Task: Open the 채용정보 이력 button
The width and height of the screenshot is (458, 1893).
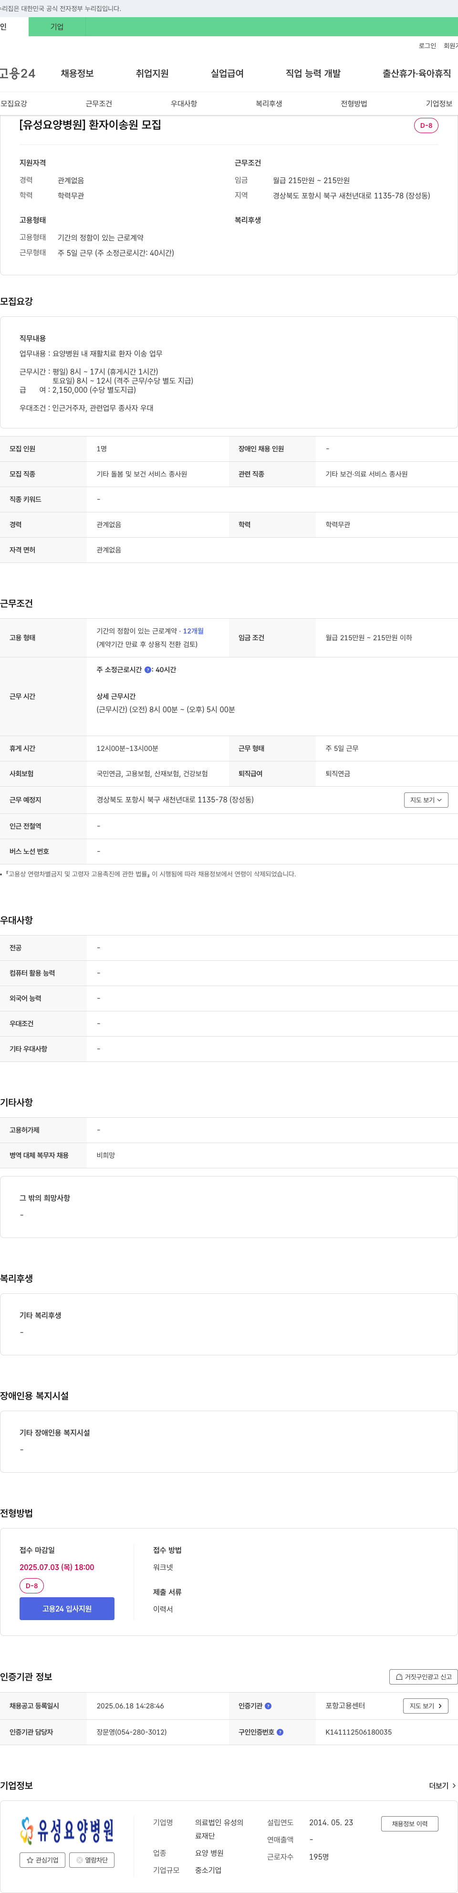Action: [x=409, y=1823]
